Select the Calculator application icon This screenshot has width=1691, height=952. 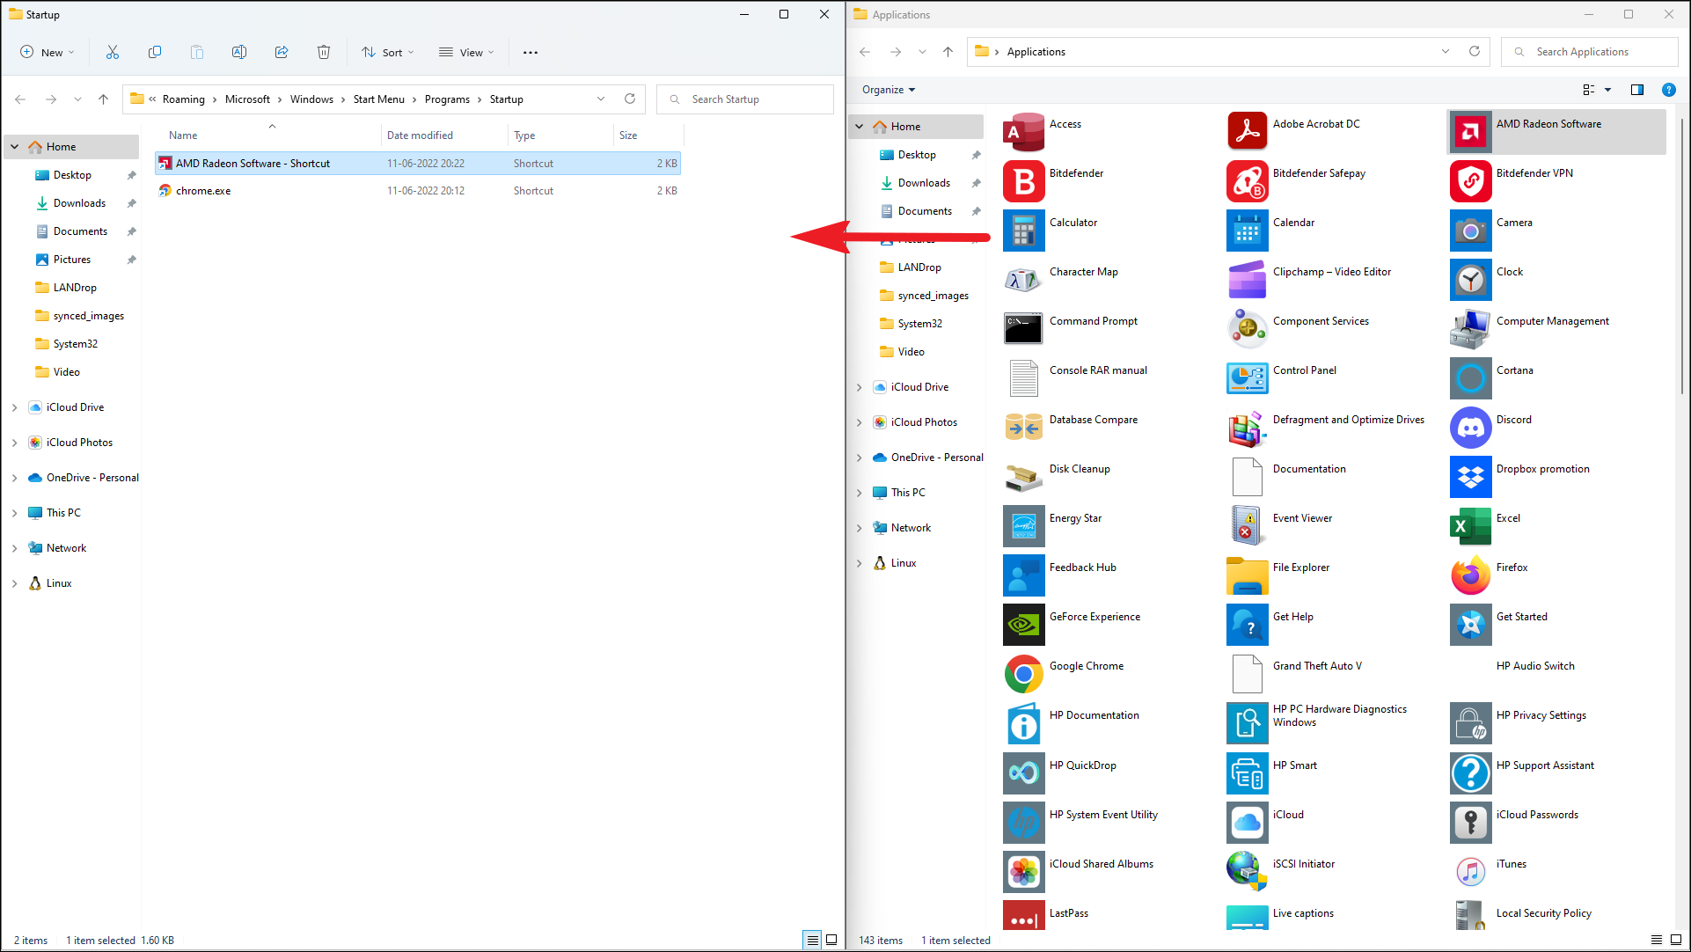(x=1023, y=231)
